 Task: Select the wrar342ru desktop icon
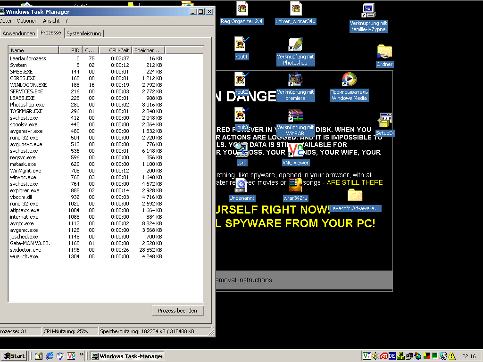[296, 189]
